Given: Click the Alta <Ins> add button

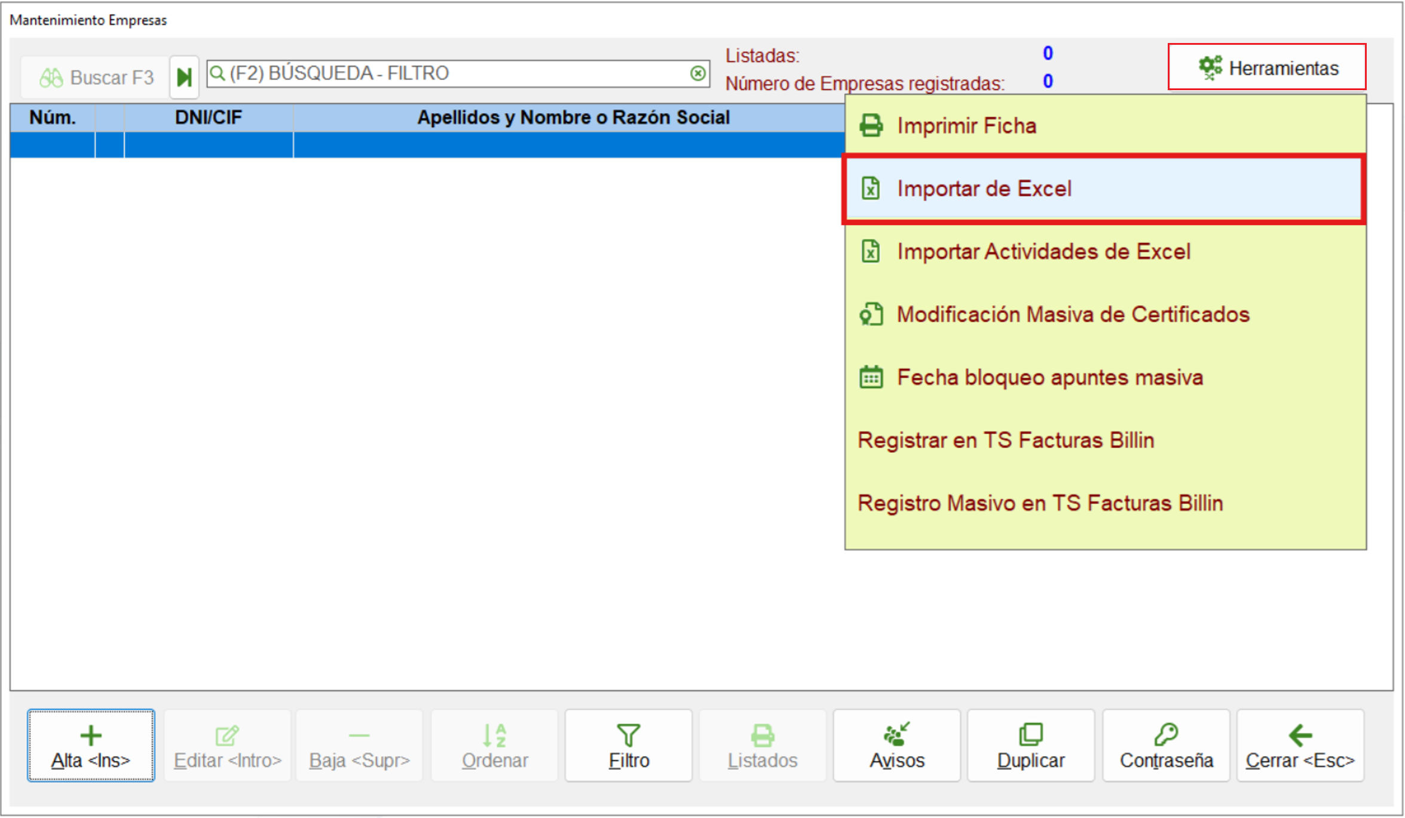Looking at the screenshot, I should coord(91,745).
